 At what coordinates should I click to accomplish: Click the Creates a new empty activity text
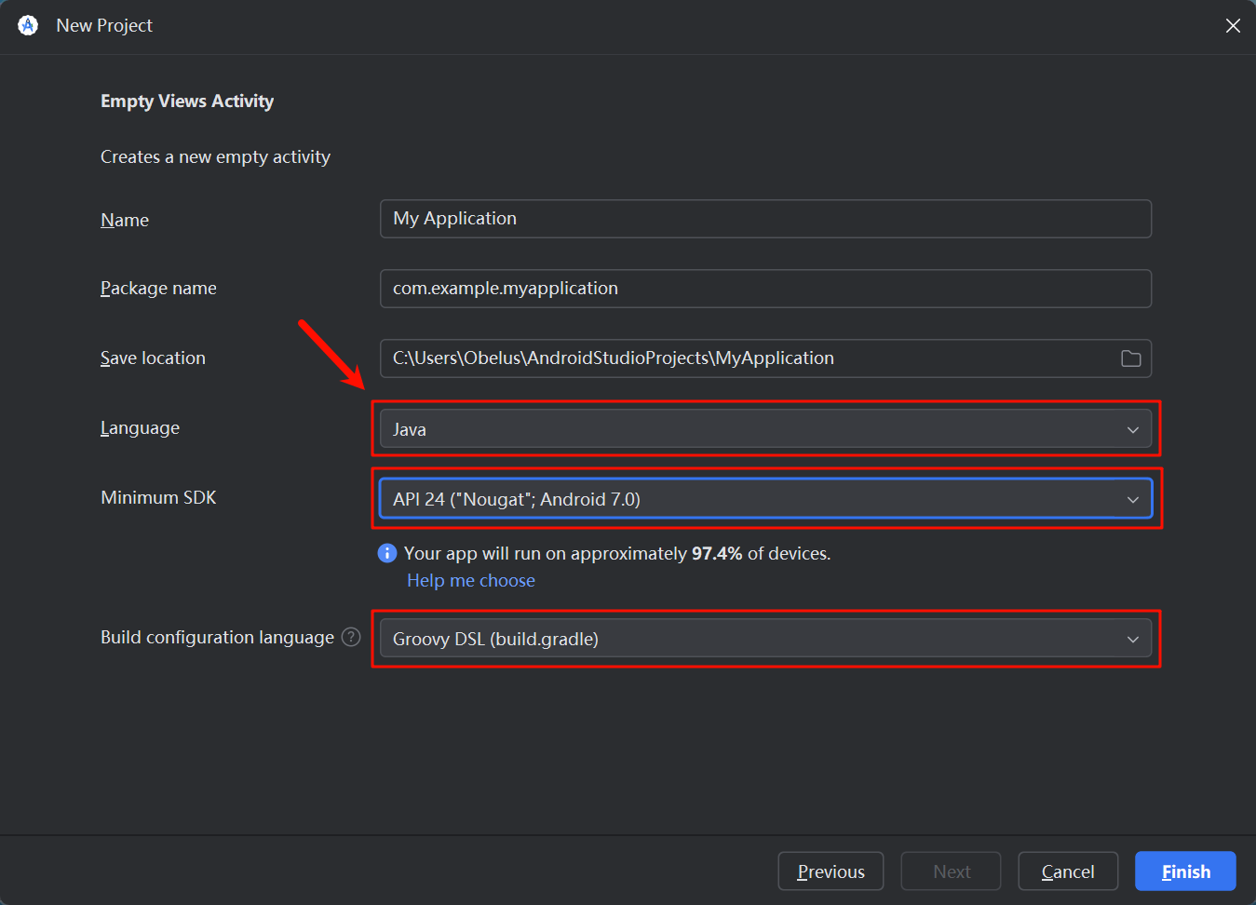(x=215, y=157)
